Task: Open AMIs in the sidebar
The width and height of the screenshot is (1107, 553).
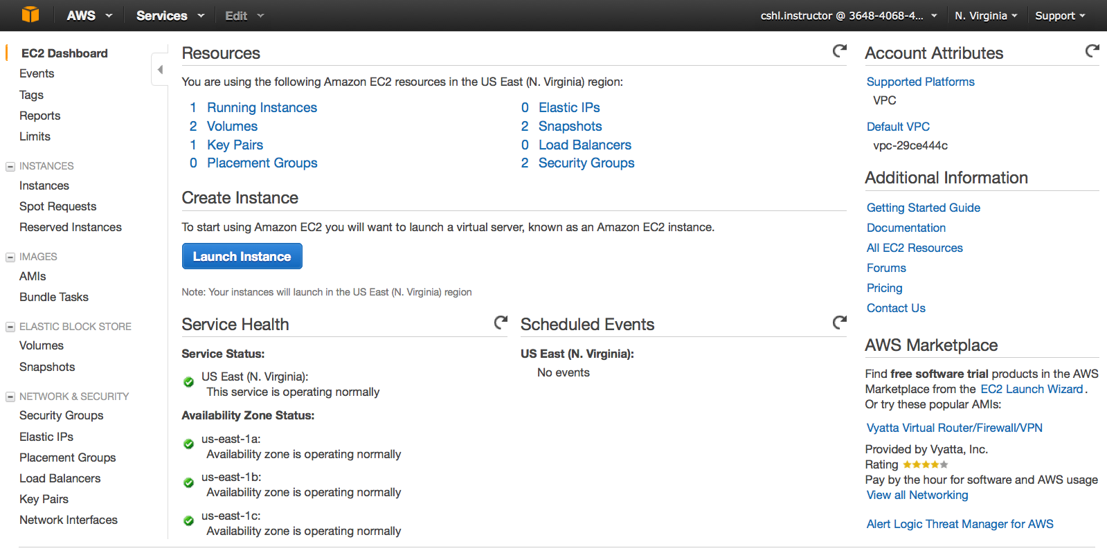Action: (x=33, y=276)
